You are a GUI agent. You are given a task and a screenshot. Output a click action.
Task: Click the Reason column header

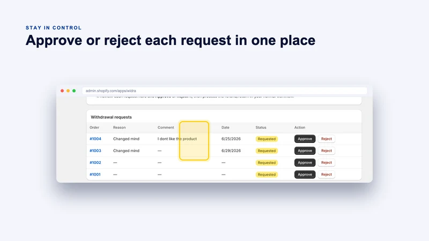(x=119, y=127)
